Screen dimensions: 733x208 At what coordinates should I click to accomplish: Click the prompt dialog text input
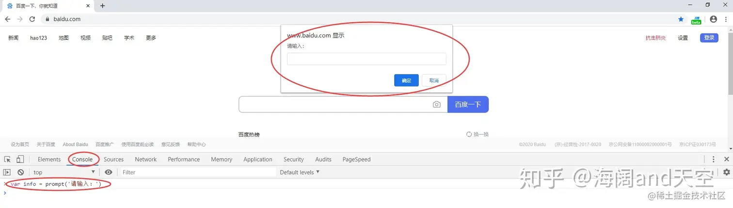coord(366,59)
